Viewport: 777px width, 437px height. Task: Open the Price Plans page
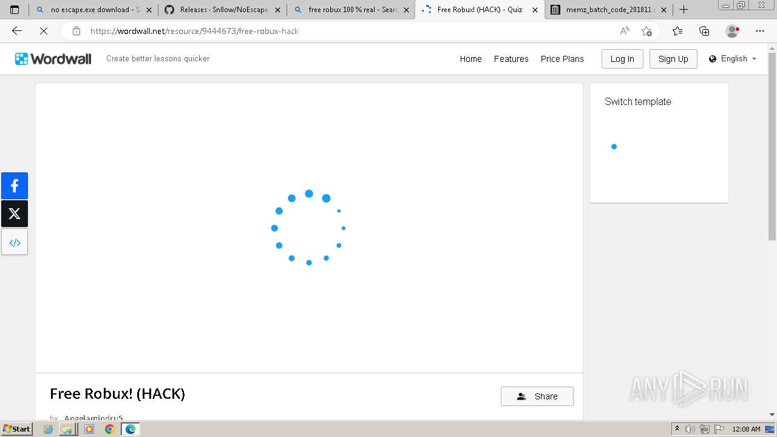(562, 59)
